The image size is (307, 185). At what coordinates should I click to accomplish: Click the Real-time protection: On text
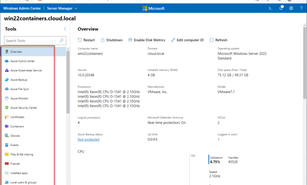(x=166, y=123)
